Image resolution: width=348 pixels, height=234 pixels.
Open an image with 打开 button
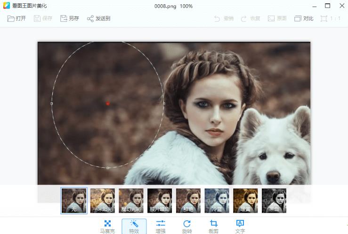tap(16, 18)
